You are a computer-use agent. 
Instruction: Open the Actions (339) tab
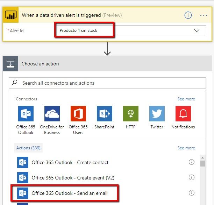click(28, 148)
